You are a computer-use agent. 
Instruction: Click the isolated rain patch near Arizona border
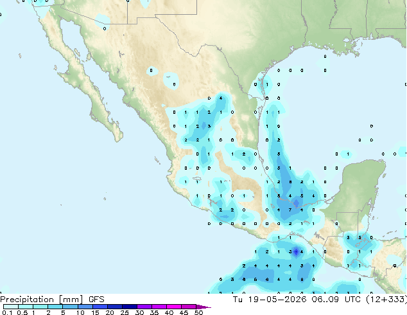[103, 21]
